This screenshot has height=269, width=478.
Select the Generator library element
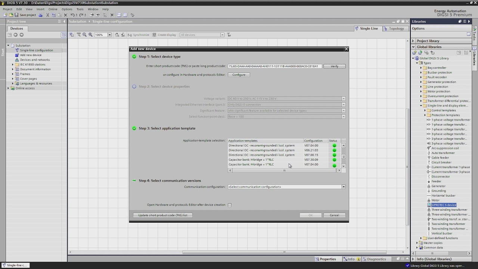(x=438, y=186)
